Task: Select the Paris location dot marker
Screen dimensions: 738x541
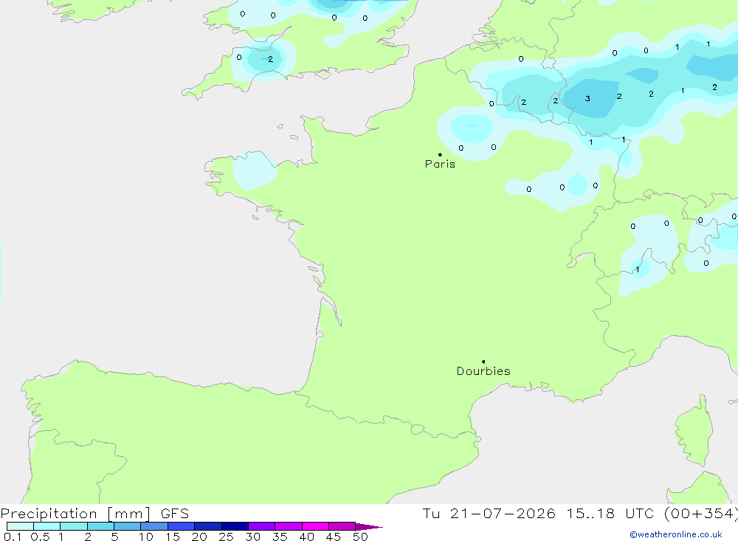Action: [x=440, y=154]
